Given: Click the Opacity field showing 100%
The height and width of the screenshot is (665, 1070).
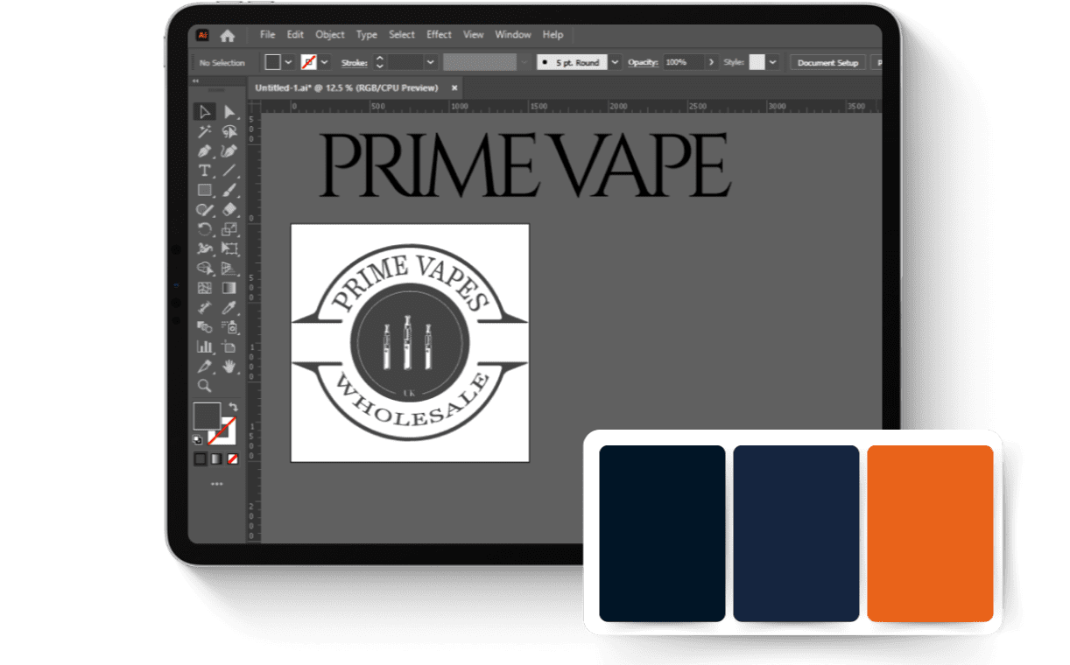Looking at the screenshot, I should pyautogui.click(x=676, y=62).
